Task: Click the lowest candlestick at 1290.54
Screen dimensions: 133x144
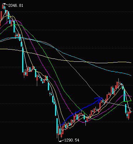Action: (x=59, y=133)
